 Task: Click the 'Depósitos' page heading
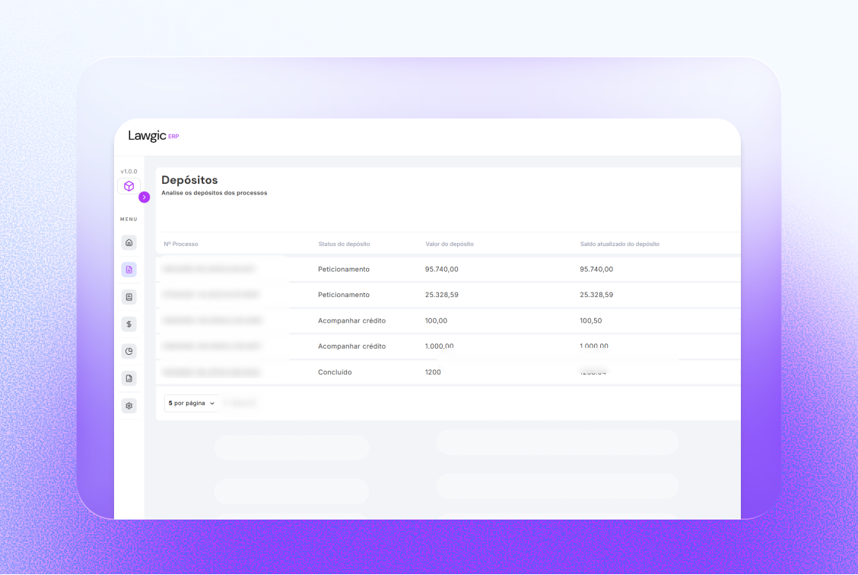(x=189, y=180)
